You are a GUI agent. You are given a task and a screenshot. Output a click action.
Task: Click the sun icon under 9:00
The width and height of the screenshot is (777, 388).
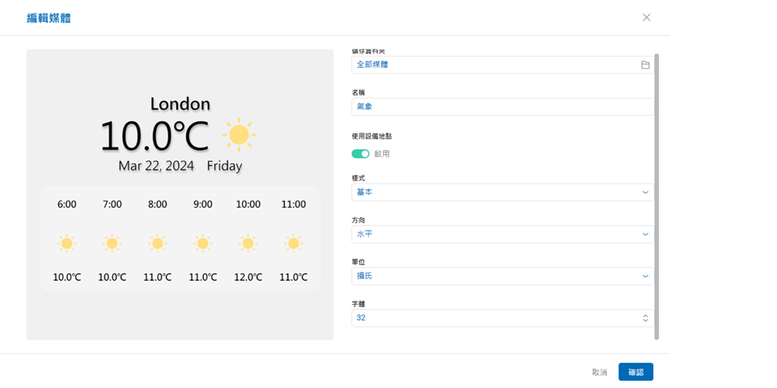coord(203,243)
